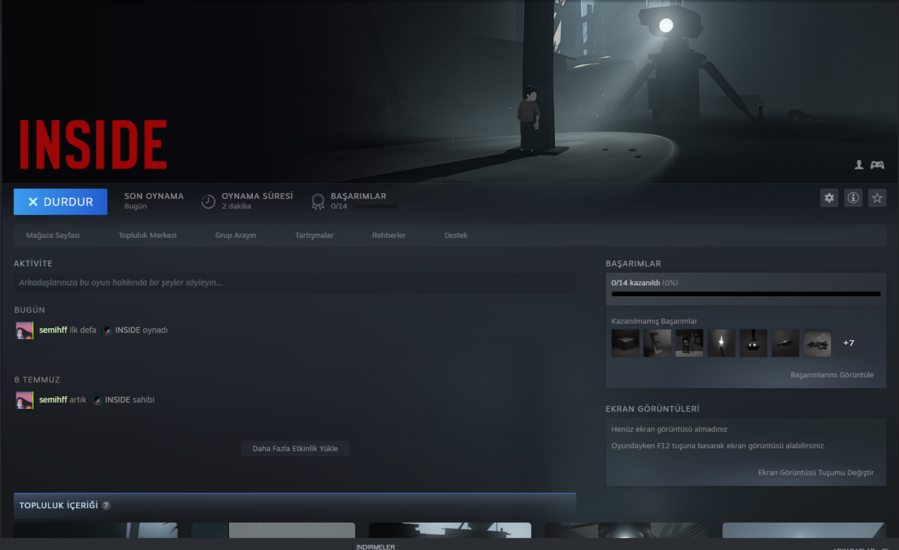This screenshot has height=550, width=899.
Task: Click semihff username in 8 TEMMUZ entry
Action: click(53, 400)
